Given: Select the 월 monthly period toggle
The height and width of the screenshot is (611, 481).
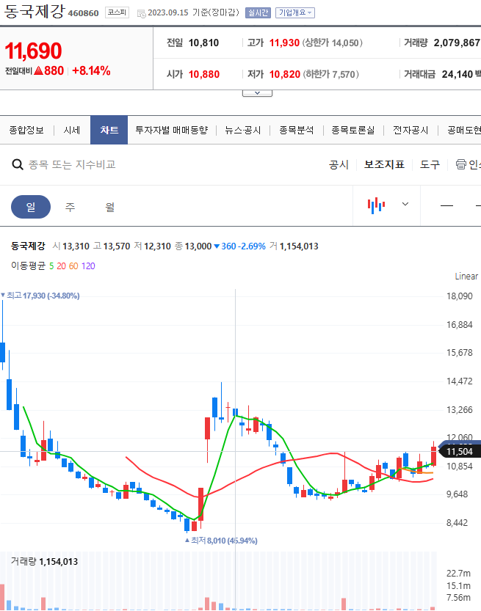Looking at the screenshot, I should [x=110, y=207].
